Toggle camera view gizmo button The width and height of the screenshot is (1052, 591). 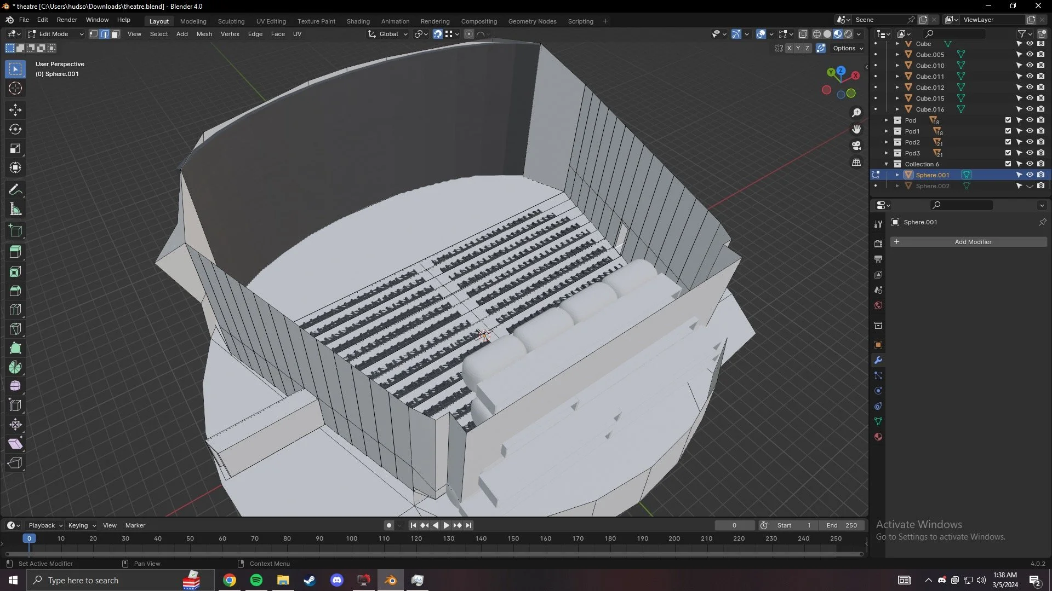856,146
